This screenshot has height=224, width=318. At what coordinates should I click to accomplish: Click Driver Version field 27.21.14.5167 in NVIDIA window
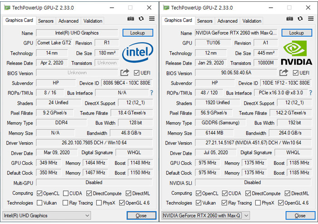(x=253, y=143)
